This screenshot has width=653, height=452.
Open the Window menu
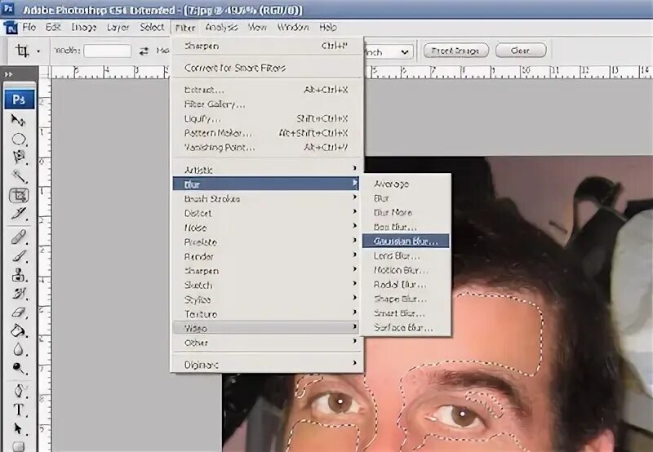tap(293, 28)
